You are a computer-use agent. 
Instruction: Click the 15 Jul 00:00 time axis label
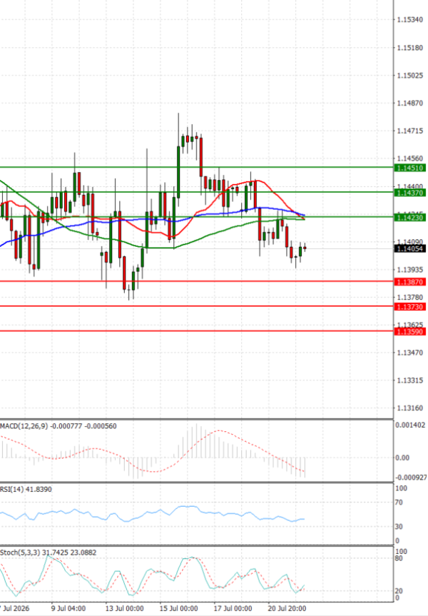coord(178,608)
